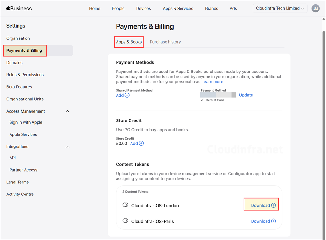
Task: Open the Brands menu
Action: (212, 9)
